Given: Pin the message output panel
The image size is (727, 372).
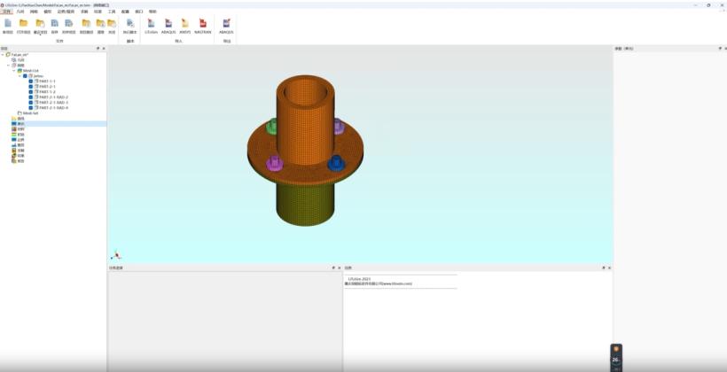Looking at the screenshot, I should 604,267.
